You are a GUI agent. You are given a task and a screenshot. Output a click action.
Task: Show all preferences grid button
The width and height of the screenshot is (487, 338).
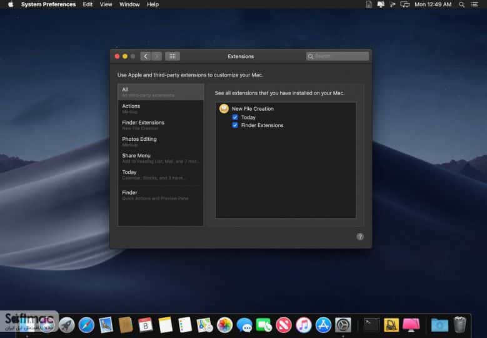click(173, 56)
